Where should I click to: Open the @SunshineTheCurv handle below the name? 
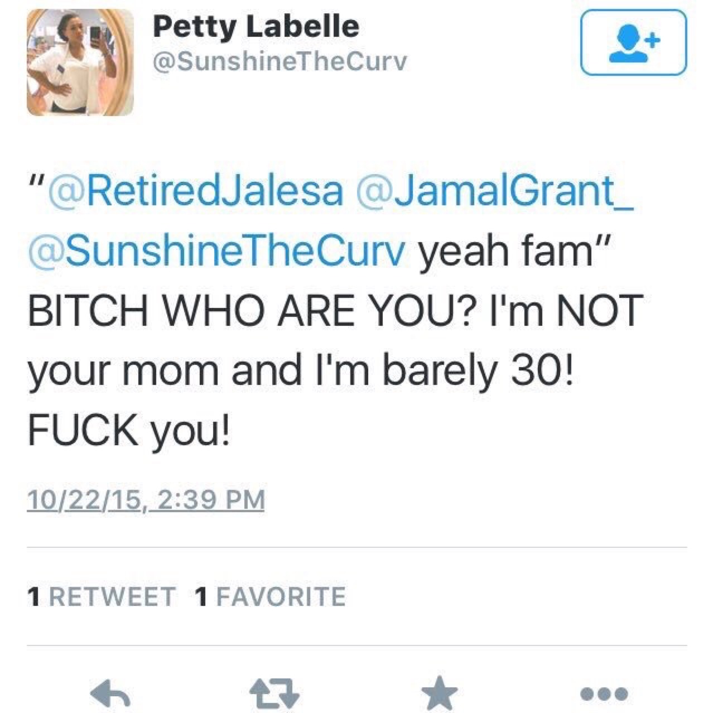(x=280, y=62)
